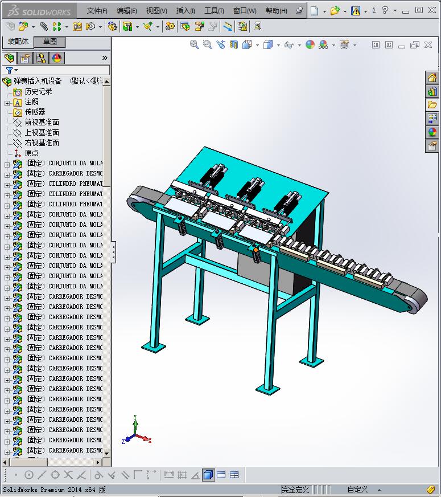Click the Zoom to Fit magnifier
This screenshot has width=441, height=497.
point(194,44)
